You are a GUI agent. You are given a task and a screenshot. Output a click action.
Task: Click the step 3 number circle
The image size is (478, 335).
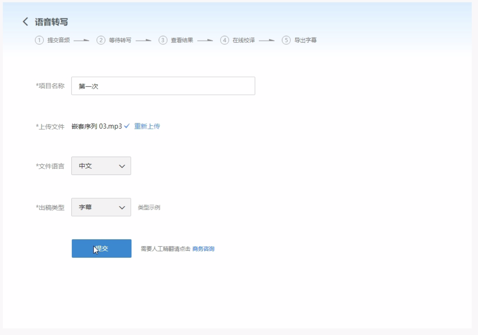click(x=163, y=40)
